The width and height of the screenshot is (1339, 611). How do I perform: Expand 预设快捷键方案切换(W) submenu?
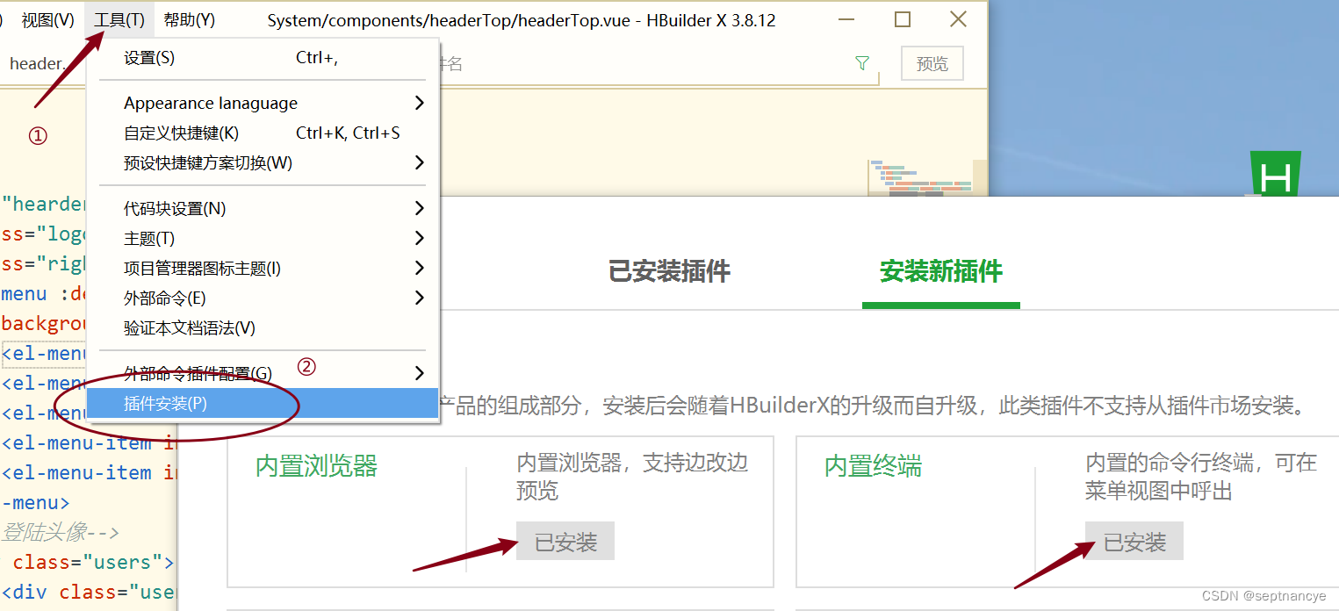263,162
